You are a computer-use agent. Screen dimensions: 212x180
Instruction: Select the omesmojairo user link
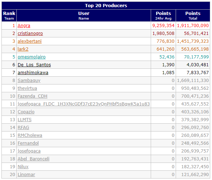pyautogui.click(x=32, y=57)
